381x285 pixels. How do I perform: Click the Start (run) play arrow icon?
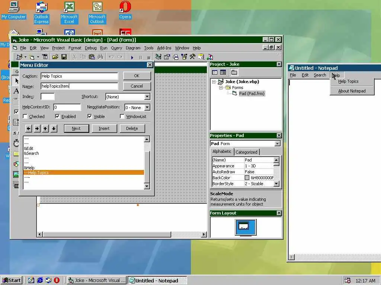pos(132,58)
